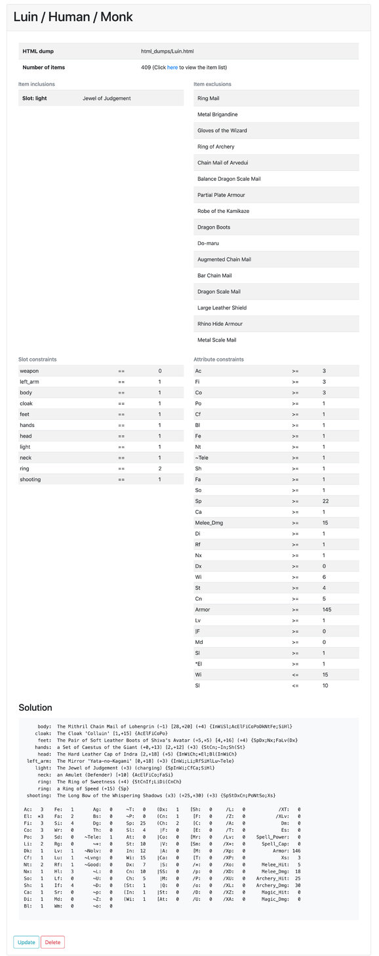This screenshot has width=379, height=956.
Task: Select the Robe of the Kamikaze row
Action: [276, 211]
